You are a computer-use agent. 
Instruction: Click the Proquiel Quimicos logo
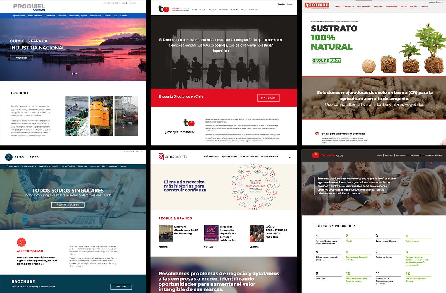point(29,7)
